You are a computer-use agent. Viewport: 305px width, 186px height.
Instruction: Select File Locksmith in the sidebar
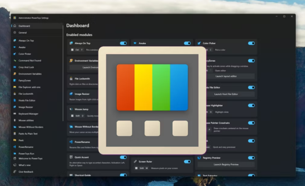coord(37,94)
